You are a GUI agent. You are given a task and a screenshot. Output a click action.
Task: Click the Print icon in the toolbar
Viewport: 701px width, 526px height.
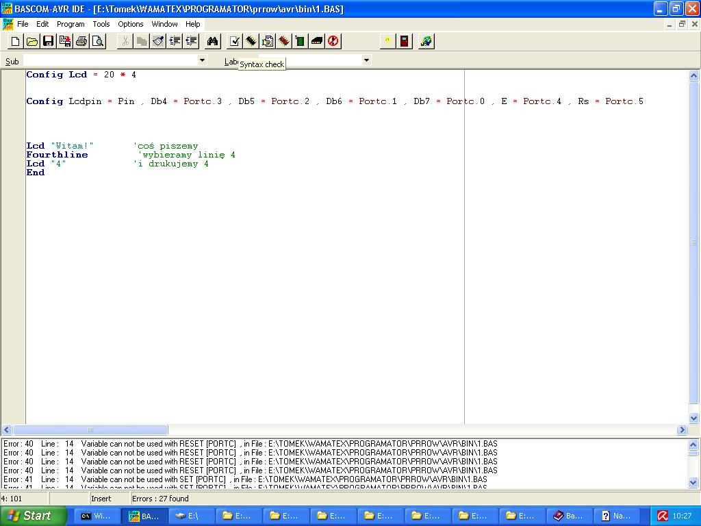coord(81,42)
